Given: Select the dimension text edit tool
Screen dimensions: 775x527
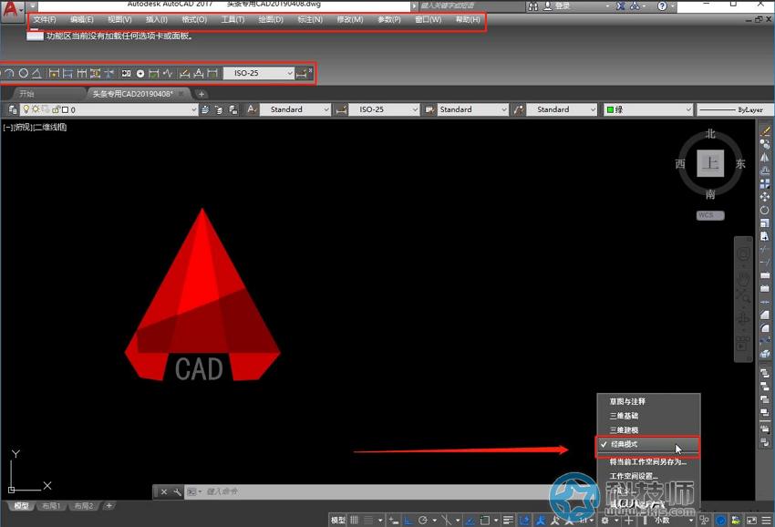Looking at the screenshot, I should coord(198,74).
